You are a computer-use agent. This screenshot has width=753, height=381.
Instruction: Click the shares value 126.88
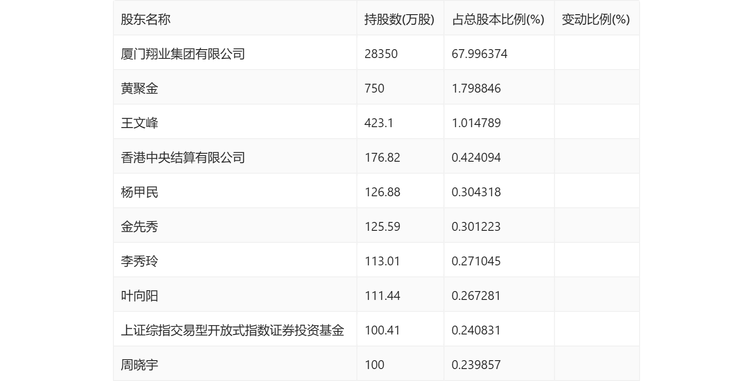pyautogui.click(x=382, y=192)
